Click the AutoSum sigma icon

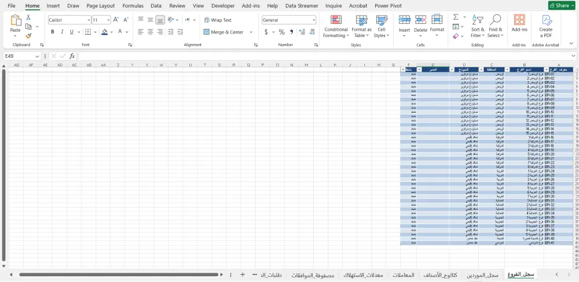(456, 17)
